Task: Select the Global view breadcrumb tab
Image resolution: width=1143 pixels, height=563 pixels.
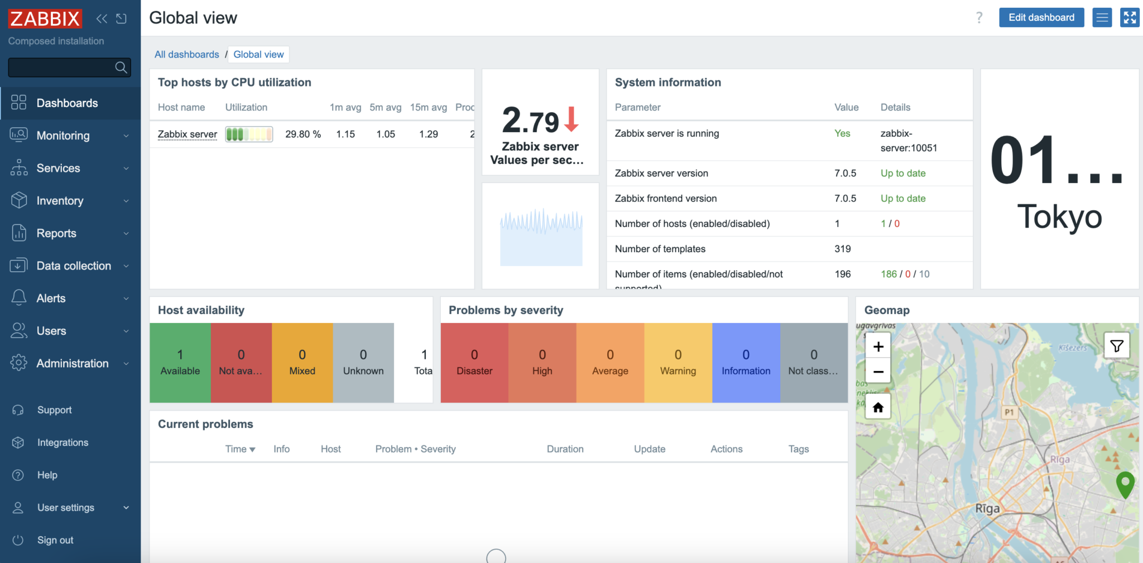Action: [258, 54]
